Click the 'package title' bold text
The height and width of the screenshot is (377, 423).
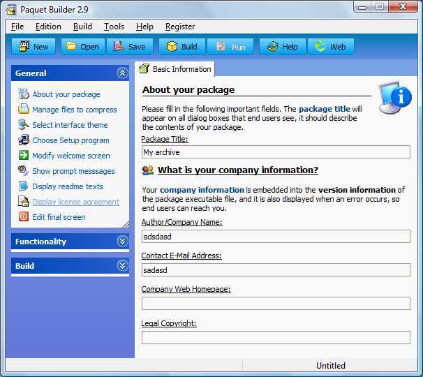coord(325,109)
